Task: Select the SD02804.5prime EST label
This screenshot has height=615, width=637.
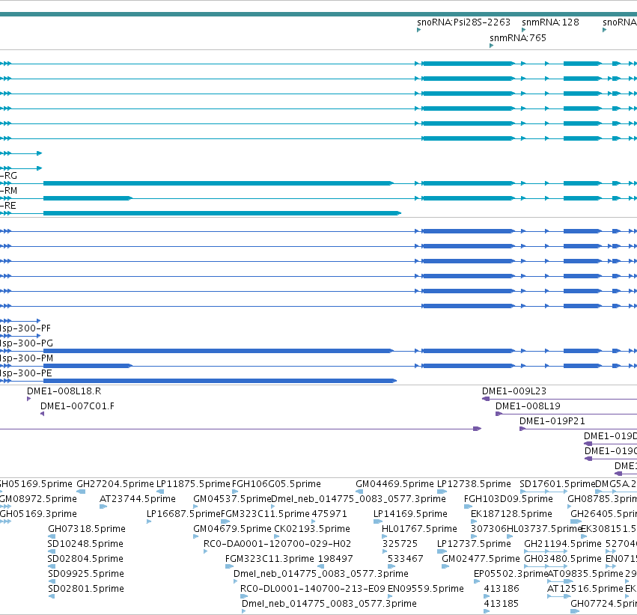Action: (x=85, y=559)
